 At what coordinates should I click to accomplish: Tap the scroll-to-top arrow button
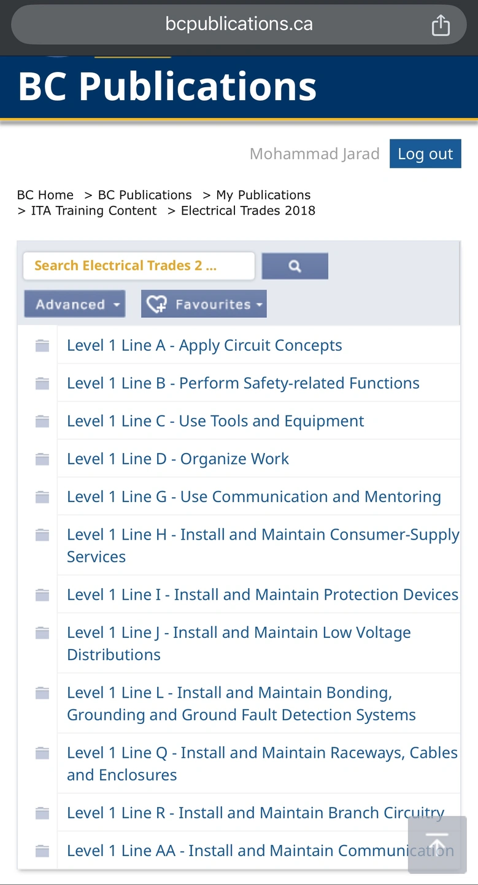click(437, 844)
